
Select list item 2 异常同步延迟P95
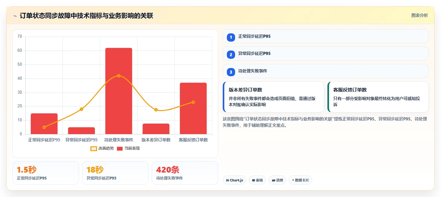[x=326, y=53]
